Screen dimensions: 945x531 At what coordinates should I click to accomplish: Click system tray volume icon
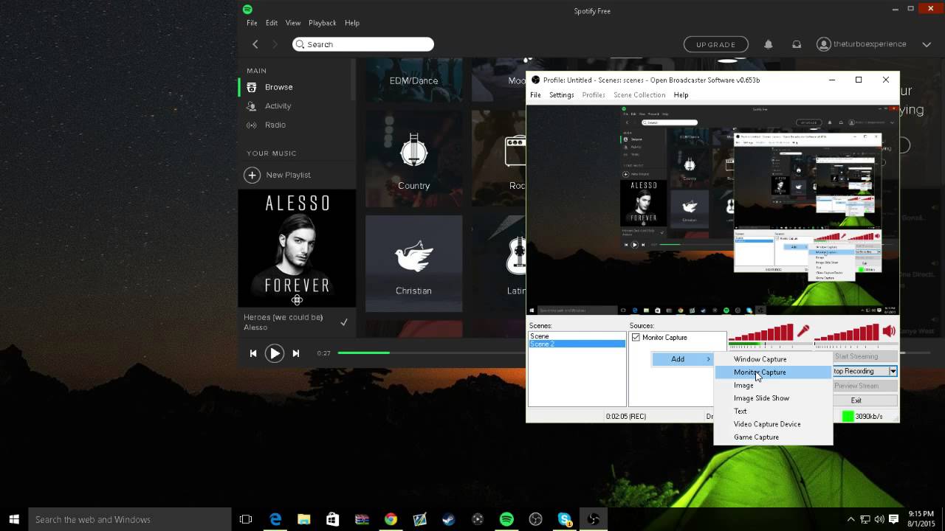click(879, 519)
